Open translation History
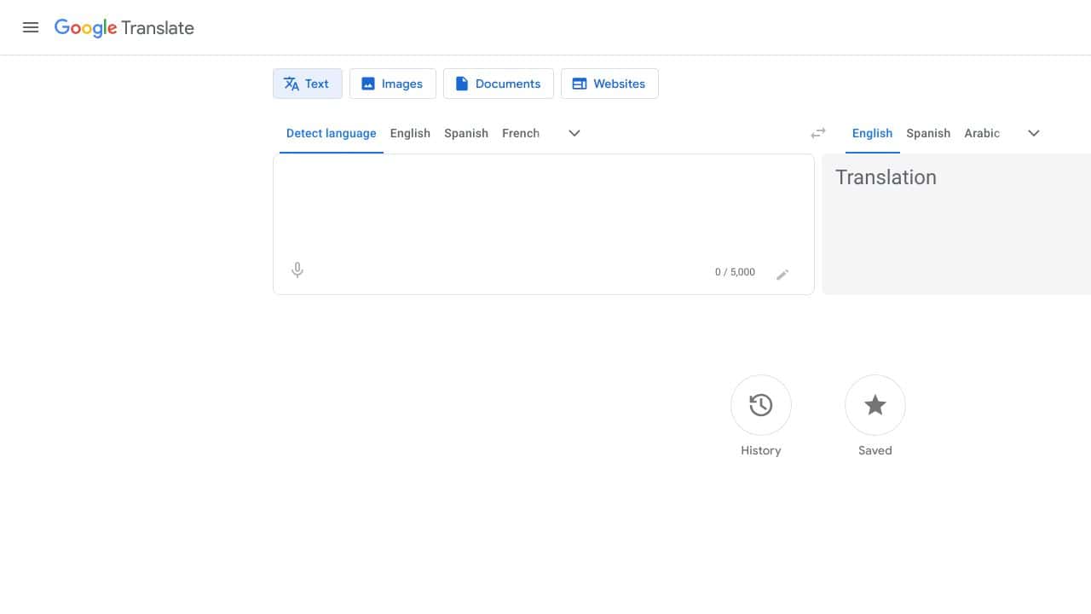The width and height of the screenshot is (1091, 614). pyautogui.click(x=761, y=406)
